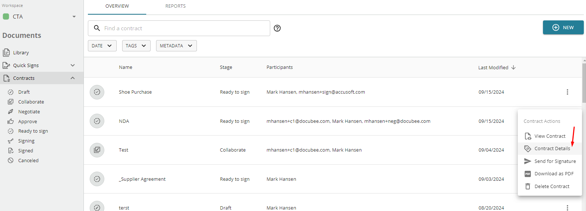This screenshot has height=211, width=586.
Task: Click the Ready to sign sidebar icon
Action: click(11, 131)
